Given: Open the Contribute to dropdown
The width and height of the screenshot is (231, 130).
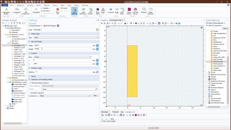Looking at the screenshot, I should pos(65,96).
